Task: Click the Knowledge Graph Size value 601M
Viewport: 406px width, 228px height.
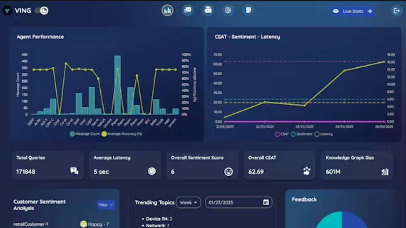Action: tap(333, 172)
